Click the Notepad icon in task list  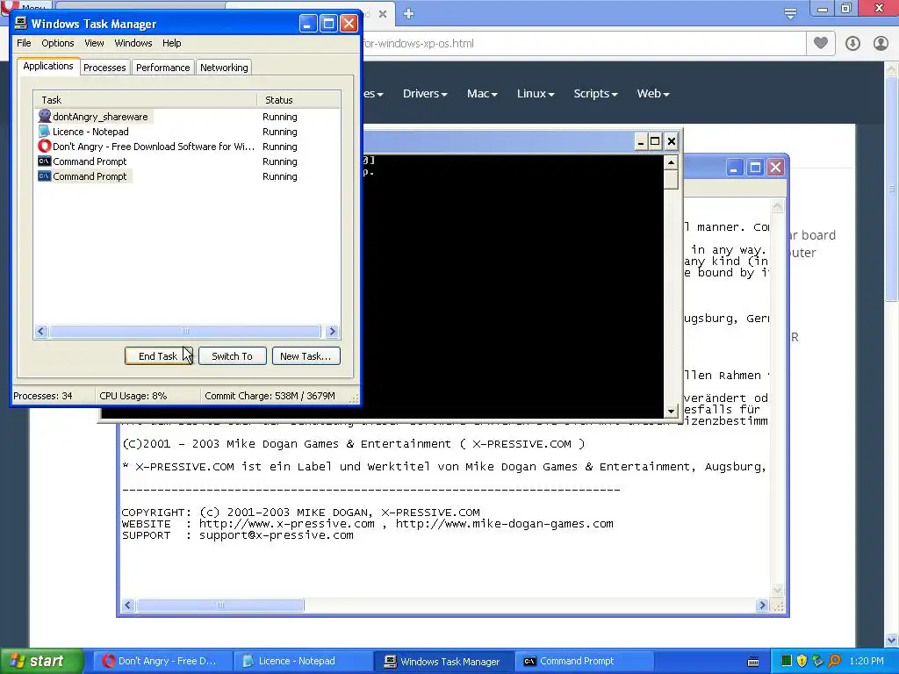tap(44, 132)
